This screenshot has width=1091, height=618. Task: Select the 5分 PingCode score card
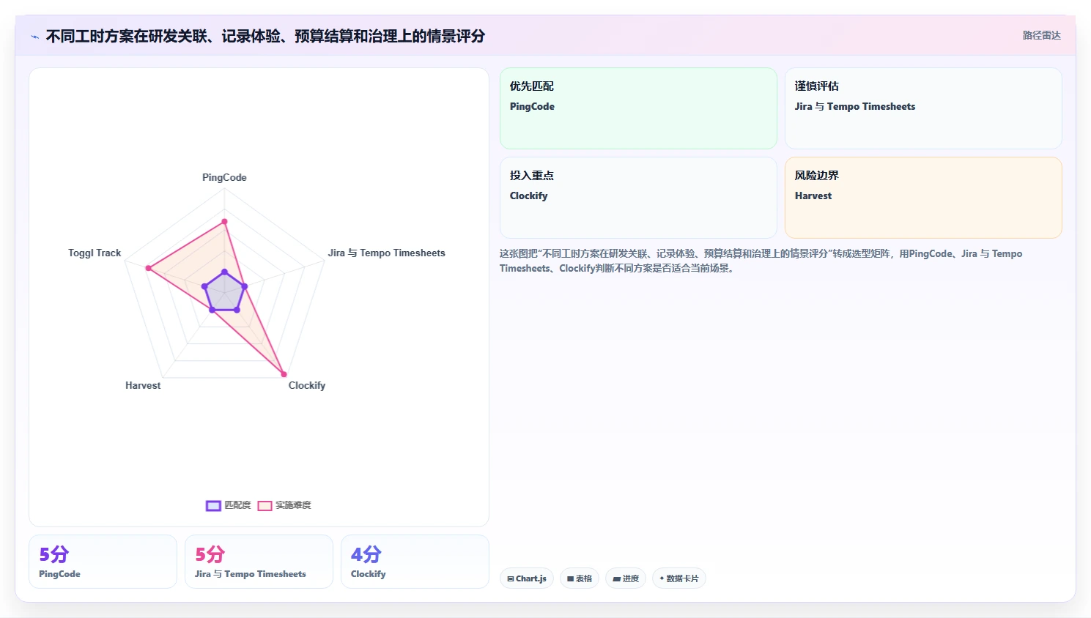pos(103,562)
